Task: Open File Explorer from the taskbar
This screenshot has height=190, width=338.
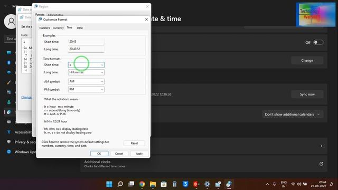Action: tap(153, 184)
